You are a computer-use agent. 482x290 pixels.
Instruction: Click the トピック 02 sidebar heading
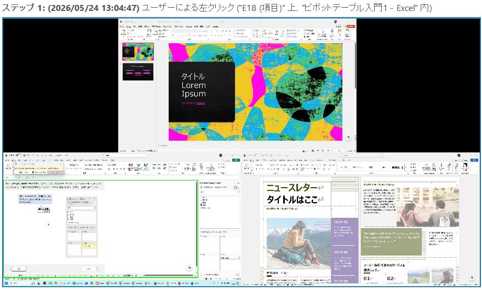coord(341,252)
